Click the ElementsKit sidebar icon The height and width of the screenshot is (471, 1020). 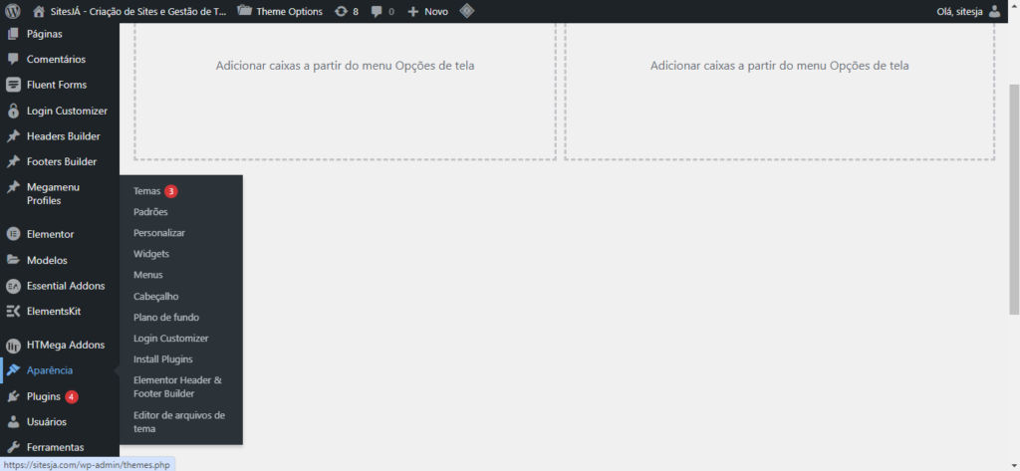tap(14, 312)
